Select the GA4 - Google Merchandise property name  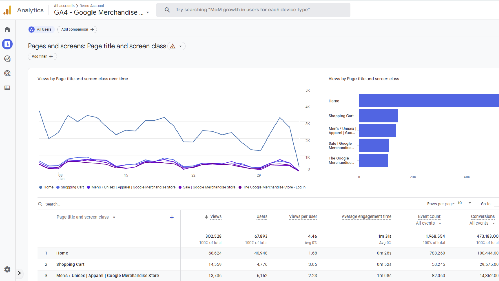[99, 12]
